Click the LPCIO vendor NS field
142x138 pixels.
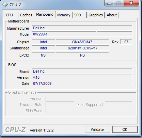pyautogui.click(x=43, y=55)
